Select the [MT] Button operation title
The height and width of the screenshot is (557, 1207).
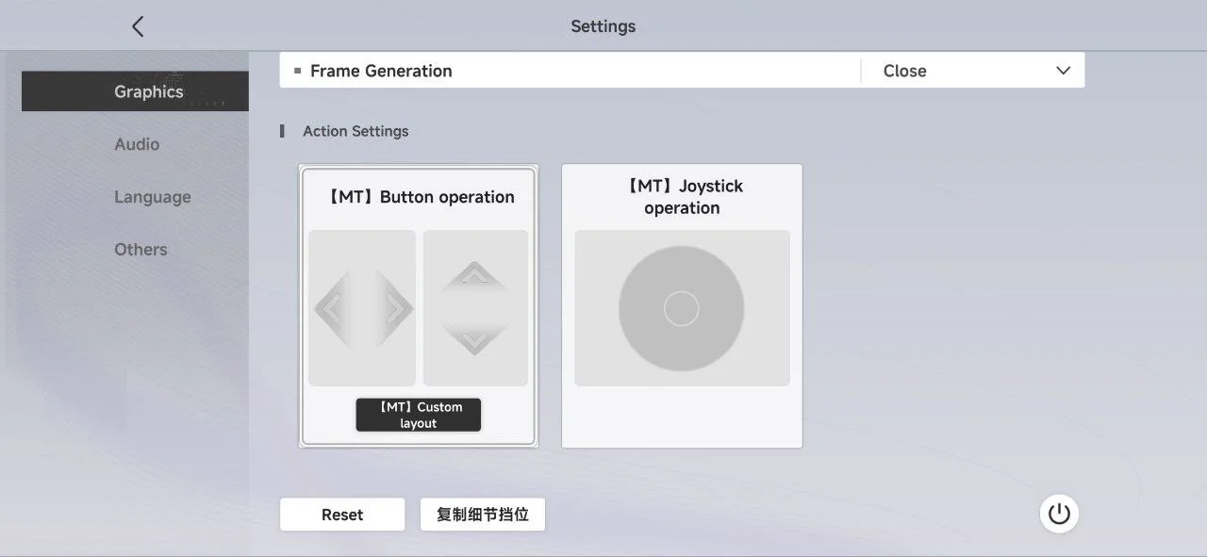click(x=420, y=197)
